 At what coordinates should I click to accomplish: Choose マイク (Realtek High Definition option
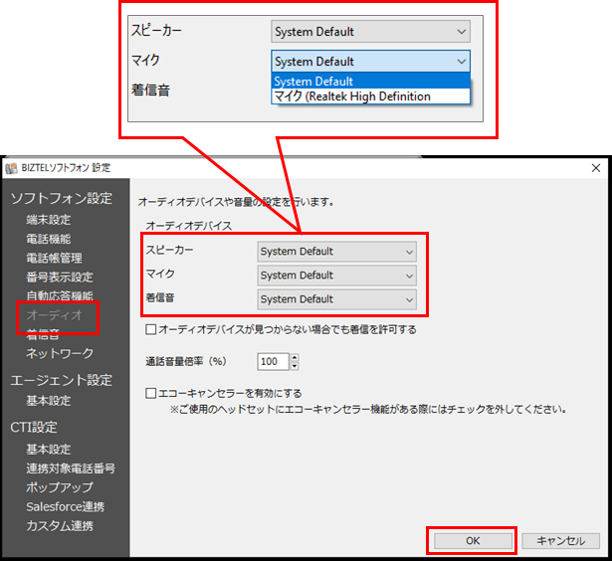(x=352, y=96)
